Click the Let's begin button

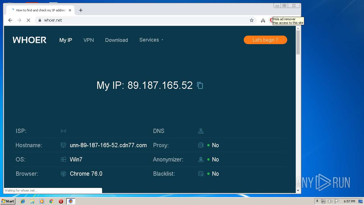coord(265,40)
